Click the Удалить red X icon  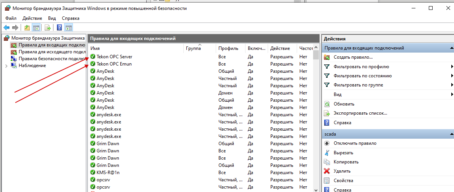pos(327,171)
